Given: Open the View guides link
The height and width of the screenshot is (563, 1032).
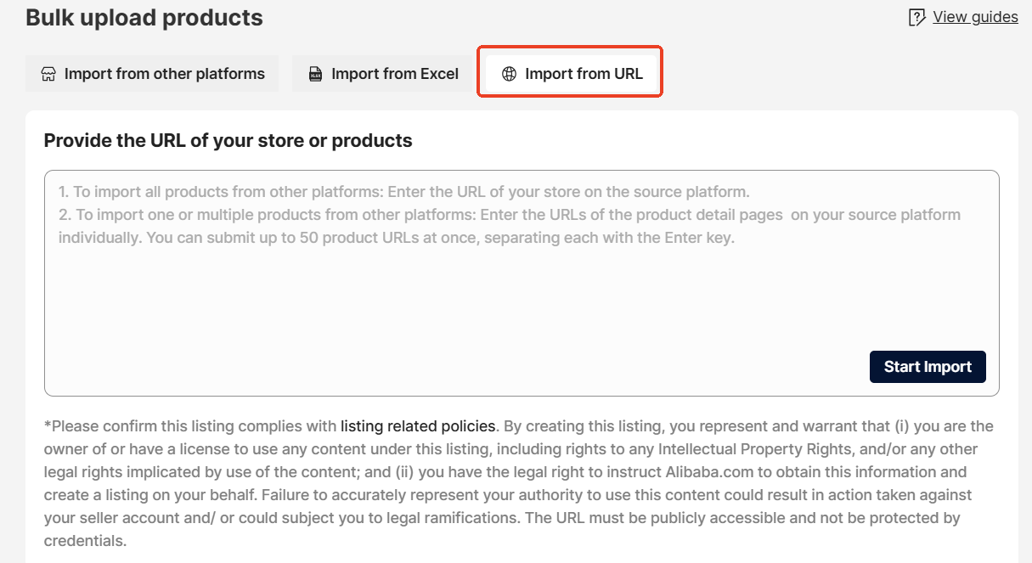Looking at the screenshot, I should [x=975, y=17].
